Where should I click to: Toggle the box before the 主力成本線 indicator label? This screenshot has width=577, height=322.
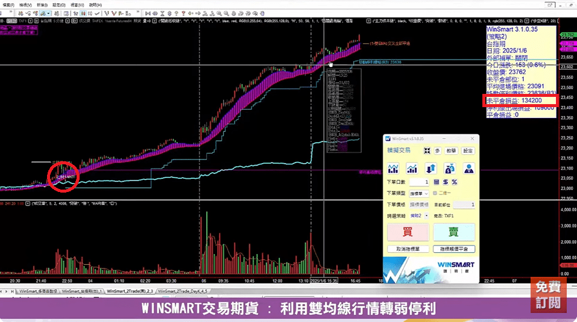(368, 21)
